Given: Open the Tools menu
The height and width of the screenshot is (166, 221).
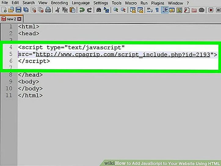Looking at the screenshot, I should 117,3.
